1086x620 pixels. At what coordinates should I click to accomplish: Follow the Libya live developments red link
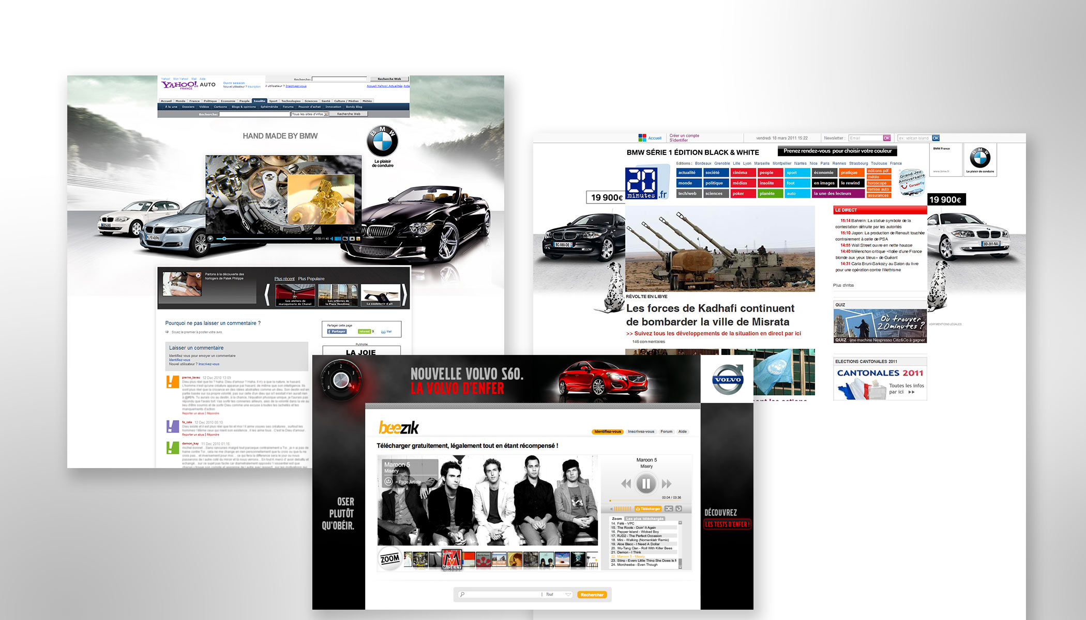pos(714,333)
